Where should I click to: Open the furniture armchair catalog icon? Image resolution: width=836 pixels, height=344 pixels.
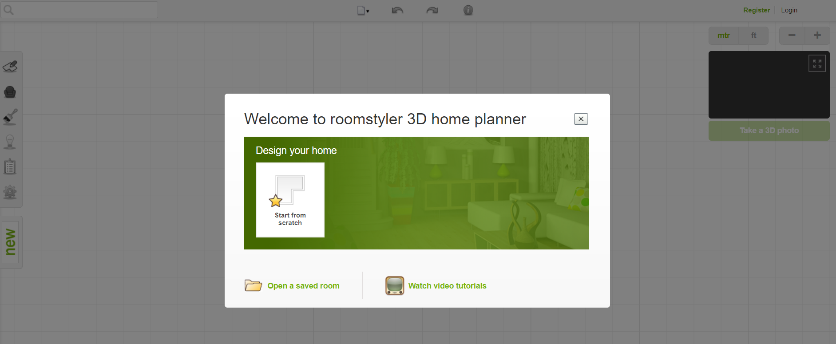tap(10, 92)
